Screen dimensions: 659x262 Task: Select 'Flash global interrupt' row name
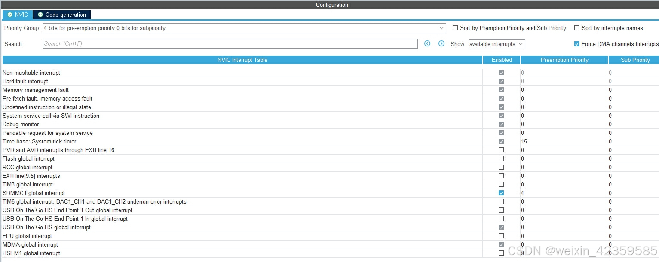coord(29,159)
